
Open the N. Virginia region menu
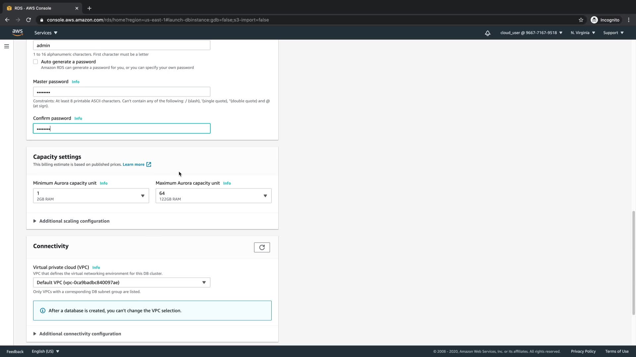(583, 33)
